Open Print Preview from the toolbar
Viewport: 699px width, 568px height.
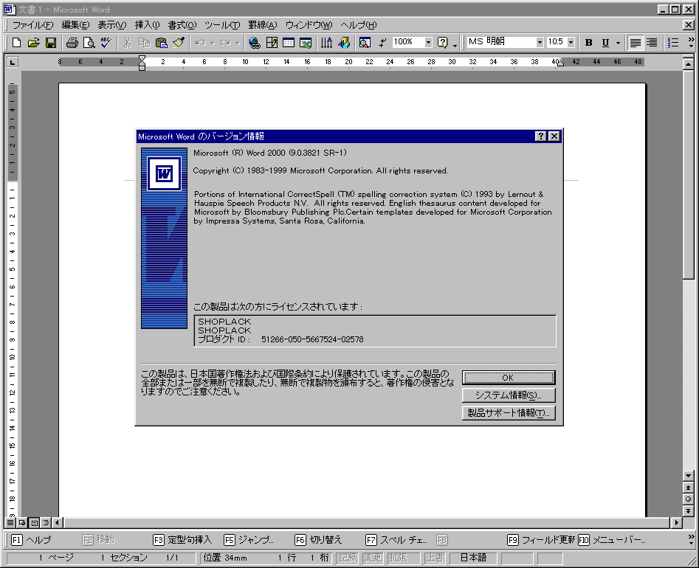coord(89,42)
